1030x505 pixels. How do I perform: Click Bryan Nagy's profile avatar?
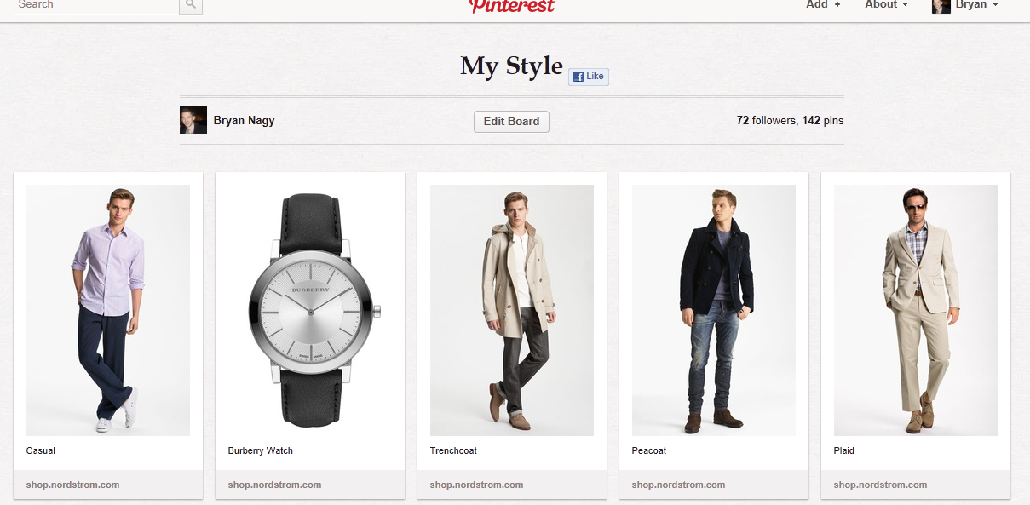(193, 120)
